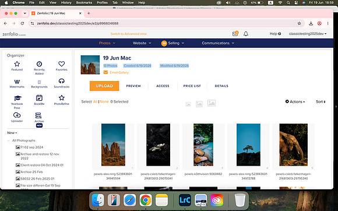
Task: Bookmark this page with the star icon
Action: point(299,23)
